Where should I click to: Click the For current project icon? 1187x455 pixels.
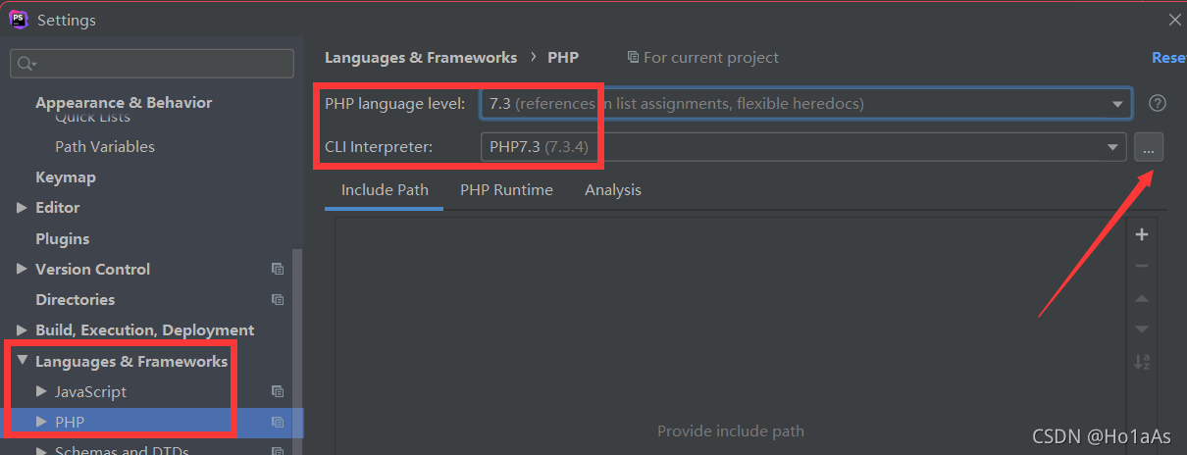633,58
